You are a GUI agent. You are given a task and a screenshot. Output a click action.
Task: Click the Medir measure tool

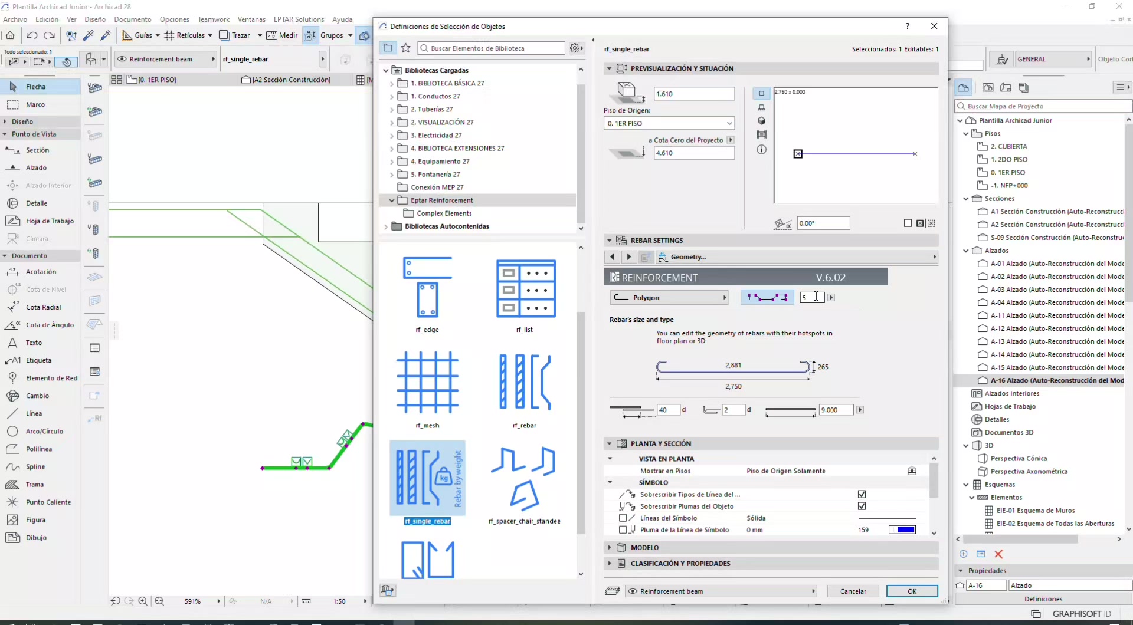[282, 35]
